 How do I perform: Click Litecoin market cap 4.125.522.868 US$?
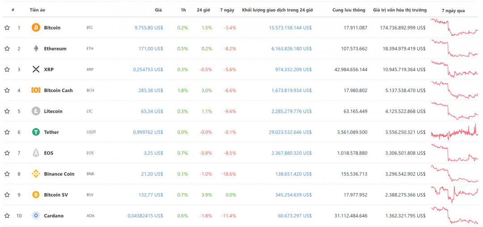[x=404, y=111]
